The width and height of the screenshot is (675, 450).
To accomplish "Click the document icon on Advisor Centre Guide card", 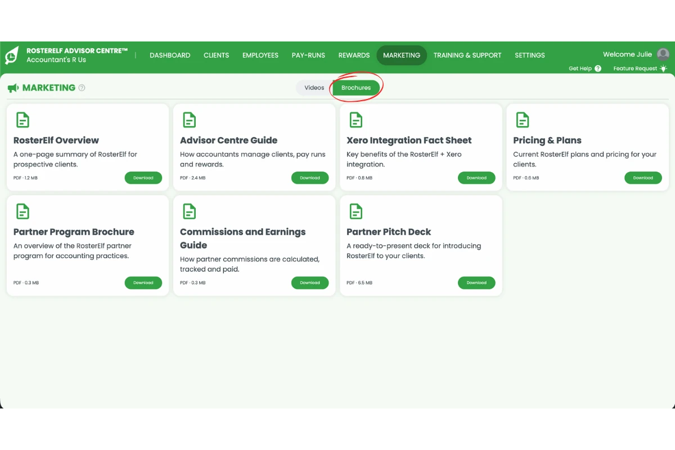I will pos(190,120).
